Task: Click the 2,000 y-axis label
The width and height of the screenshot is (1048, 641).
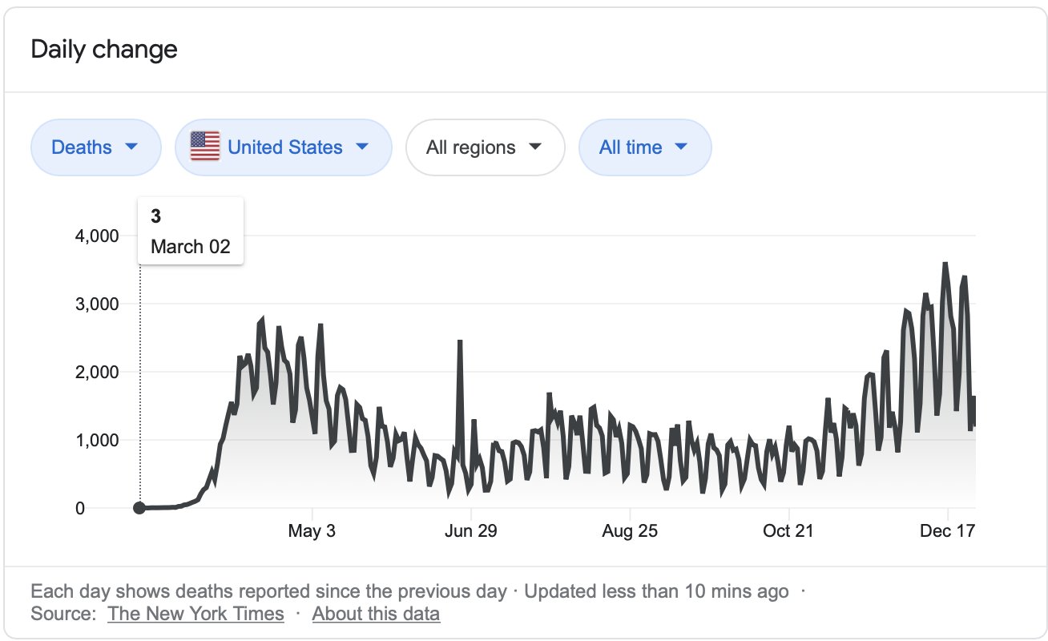Action: (x=96, y=372)
